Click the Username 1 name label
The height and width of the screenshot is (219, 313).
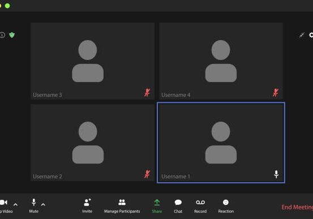[x=175, y=177]
